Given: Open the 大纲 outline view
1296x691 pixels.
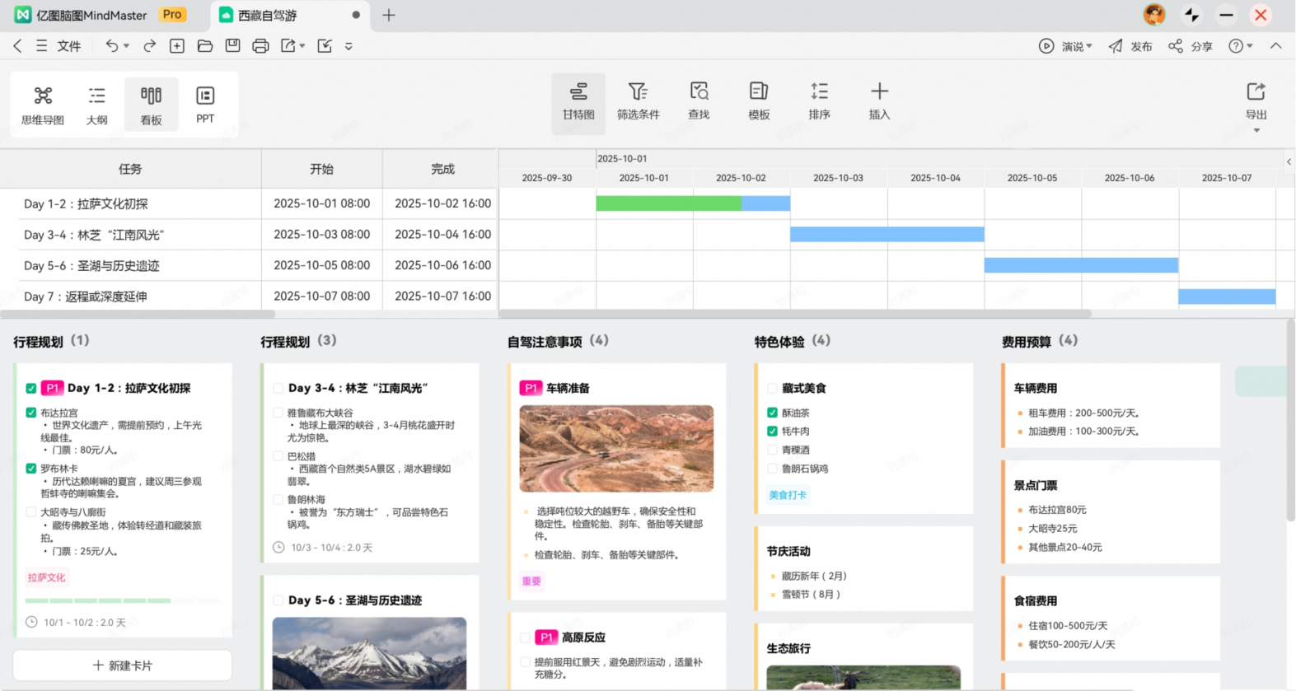Looking at the screenshot, I should coord(97,105).
